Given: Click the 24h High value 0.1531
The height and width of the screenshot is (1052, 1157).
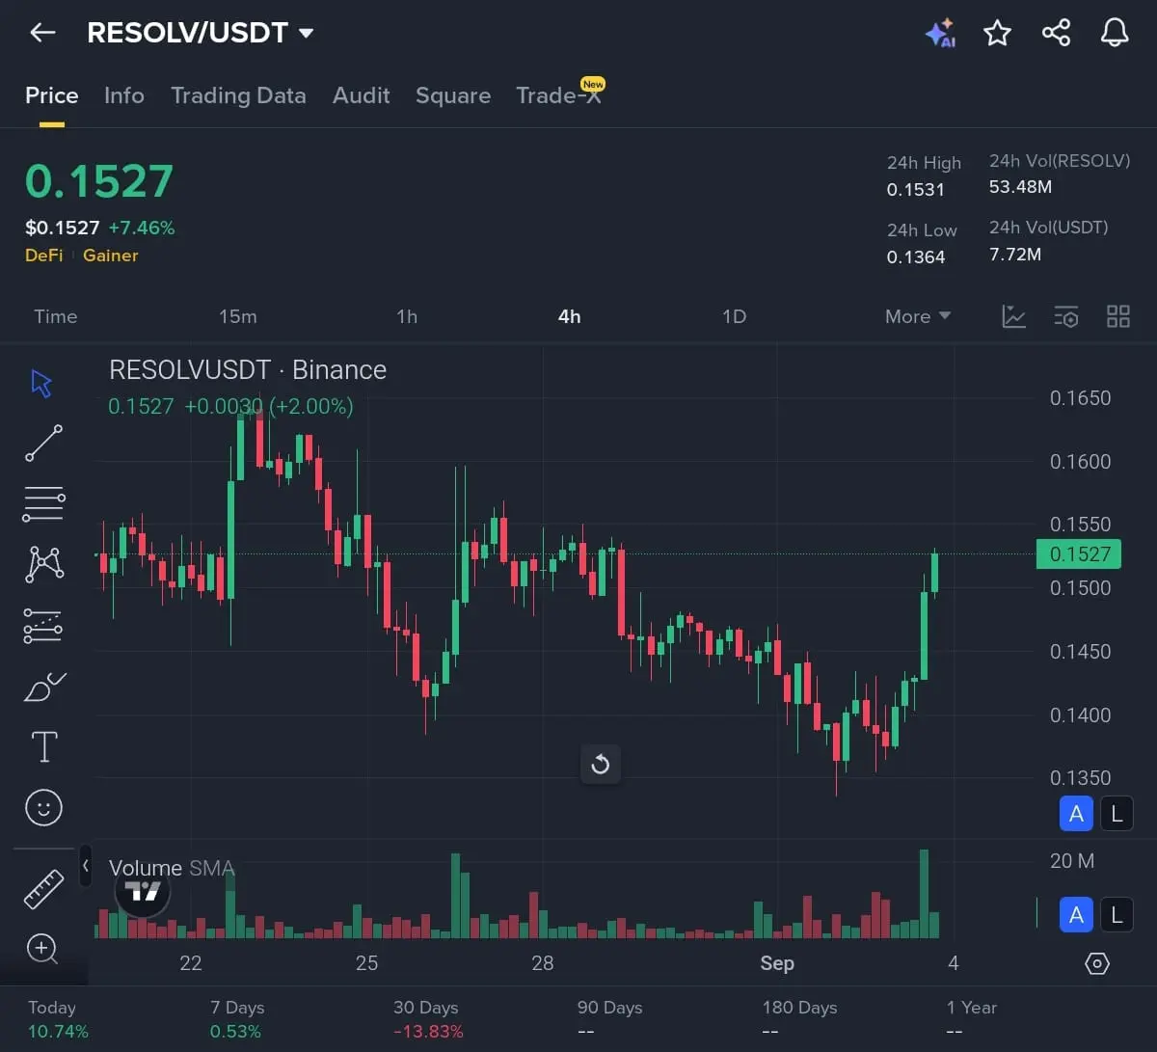Looking at the screenshot, I should 916,190.
